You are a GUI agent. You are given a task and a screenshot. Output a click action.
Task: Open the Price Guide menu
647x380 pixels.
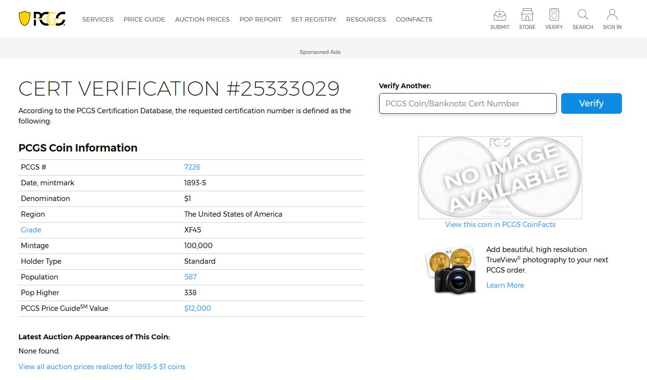[144, 20]
